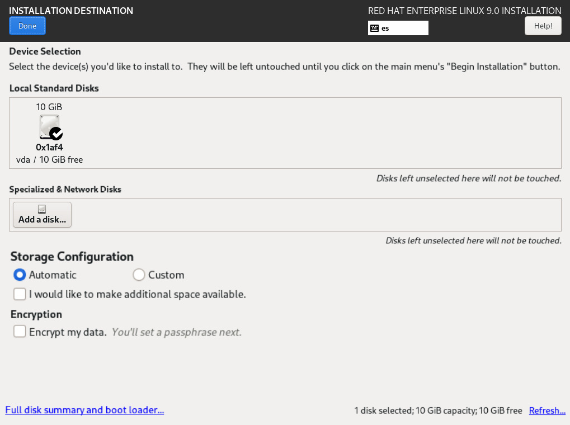This screenshot has height=425, width=570.
Task: Click the 'Storage Configuration' heading
Action: point(72,257)
